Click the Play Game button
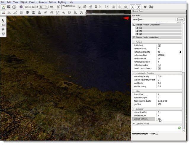191x145 pixels. 14,7
